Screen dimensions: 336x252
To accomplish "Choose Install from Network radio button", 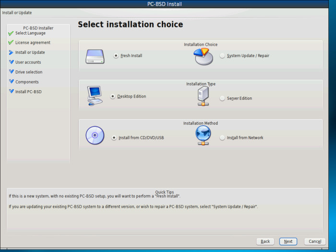I will click(x=222, y=138).
